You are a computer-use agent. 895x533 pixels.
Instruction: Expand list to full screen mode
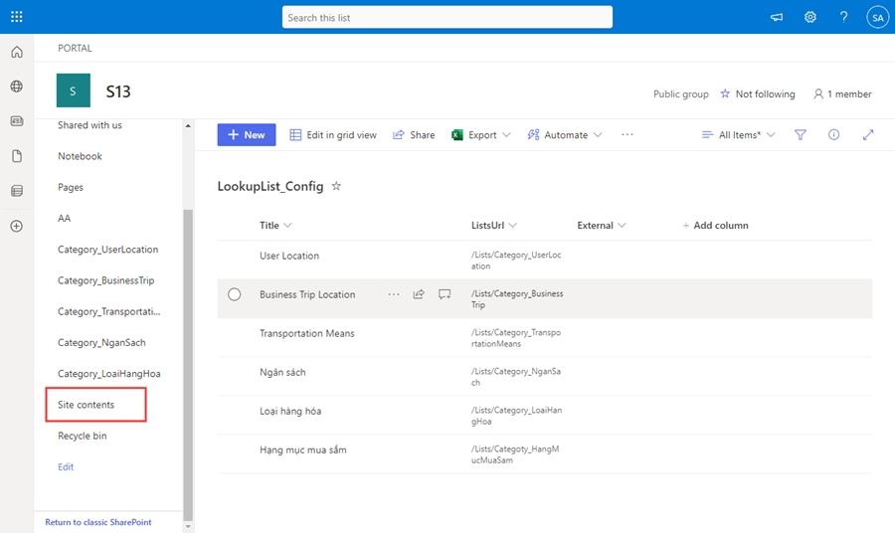[x=868, y=135]
